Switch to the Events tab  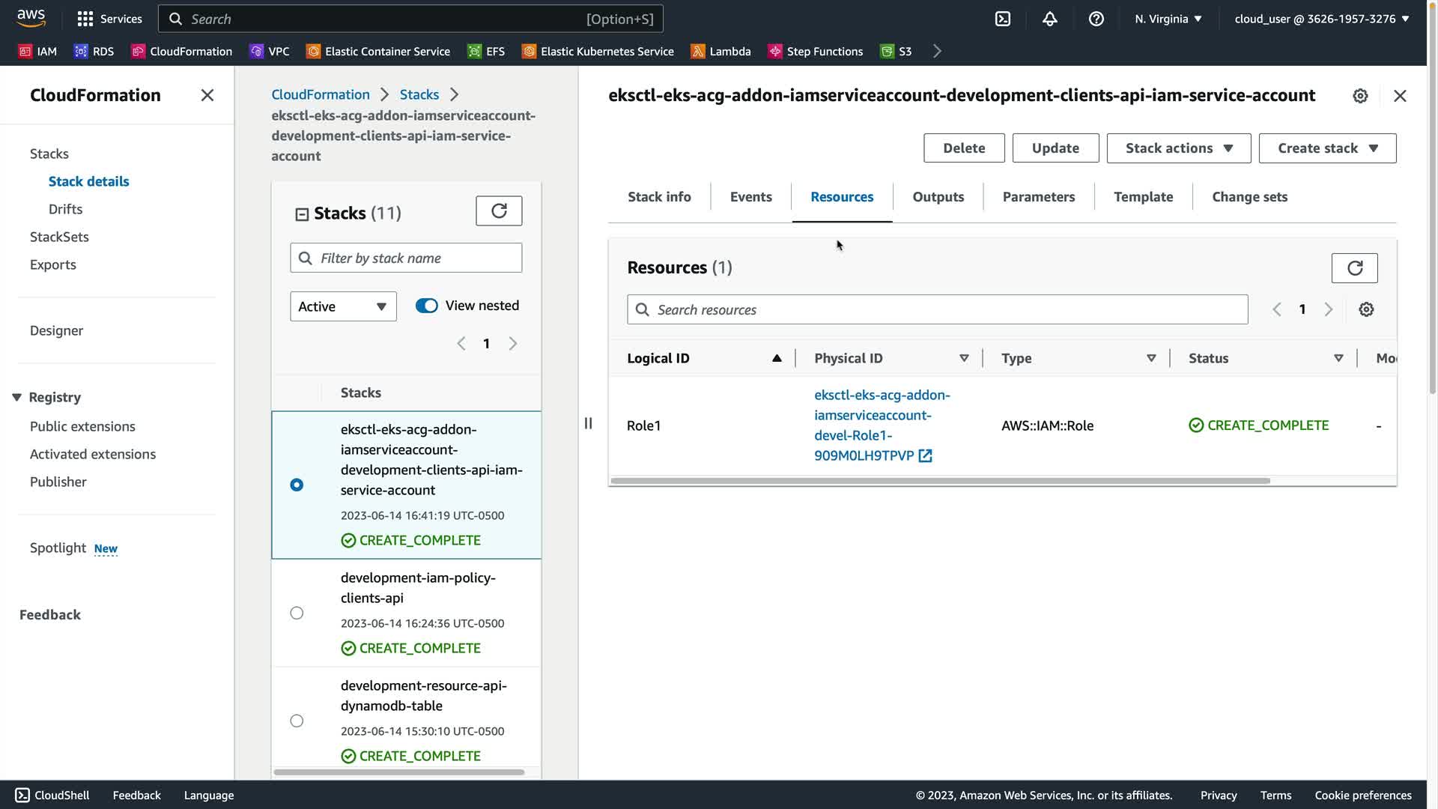[750, 197]
